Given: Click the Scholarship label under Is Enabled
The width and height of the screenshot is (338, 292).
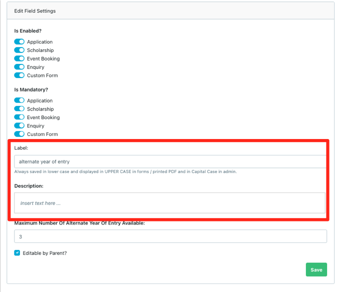Looking at the screenshot, I should pyautogui.click(x=40, y=50).
